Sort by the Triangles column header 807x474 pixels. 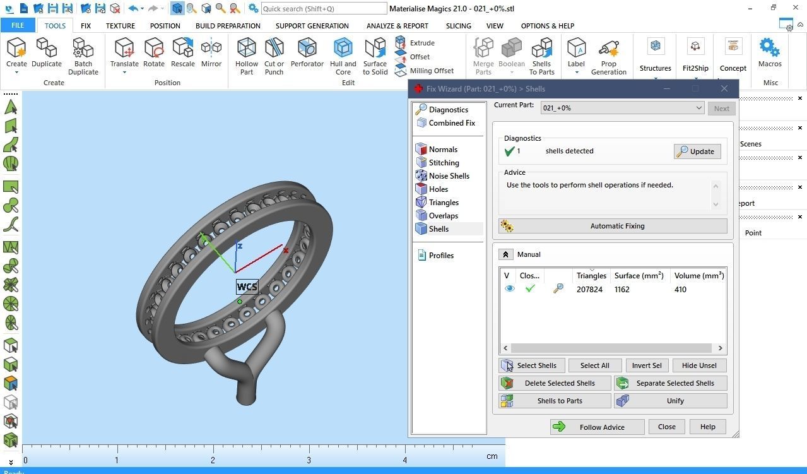pos(591,276)
